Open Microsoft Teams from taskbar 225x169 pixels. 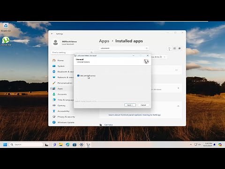click(x=54, y=145)
